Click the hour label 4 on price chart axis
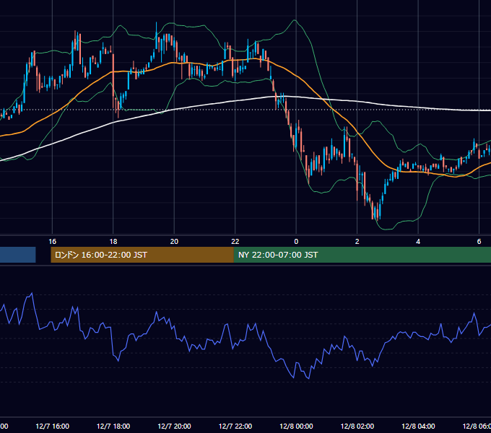 pyautogui.click(x=418, y=241)
